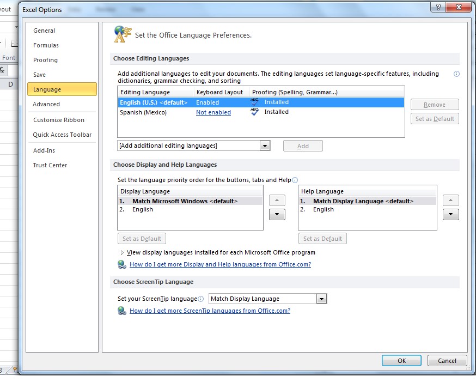Open How do I get more Display and Help languages link
Viewport: 476px width, 388px height.
click(221, 264)
